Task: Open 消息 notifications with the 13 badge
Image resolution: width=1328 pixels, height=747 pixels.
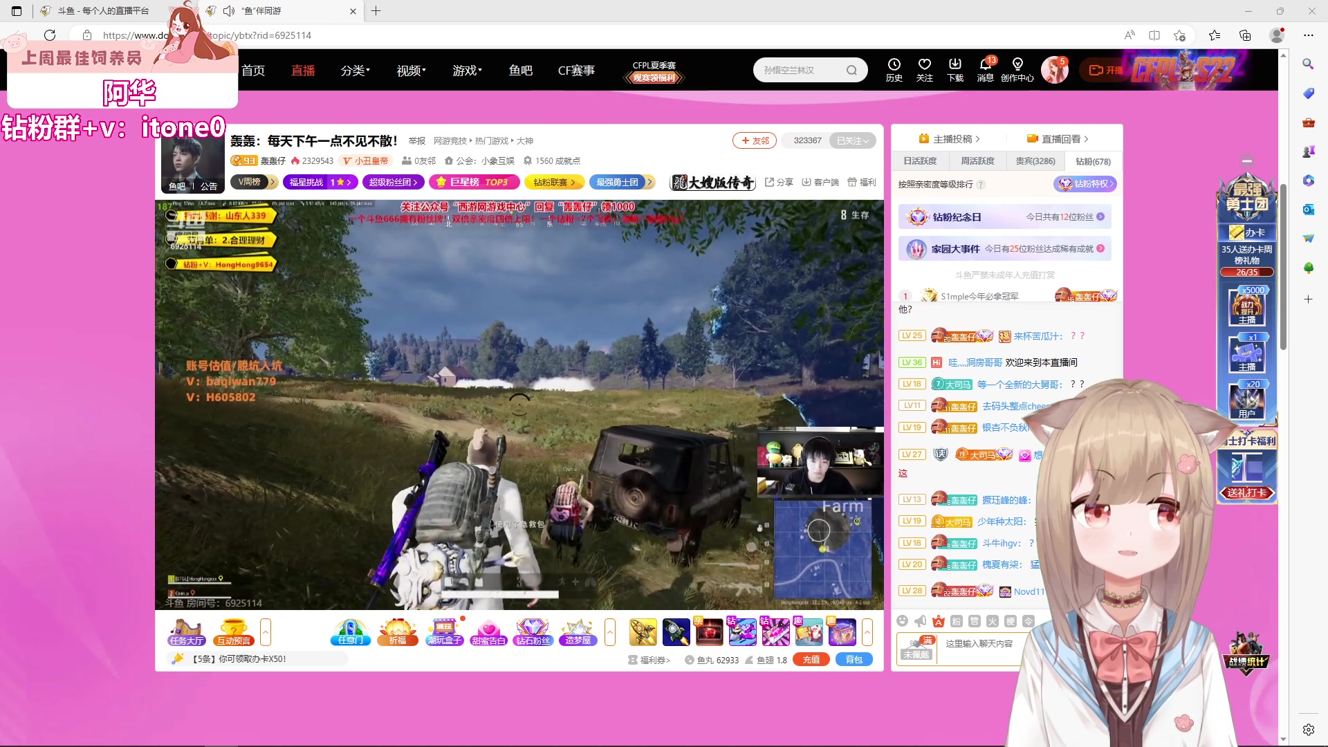Action: pyautogui.click(x=986, y=70)
